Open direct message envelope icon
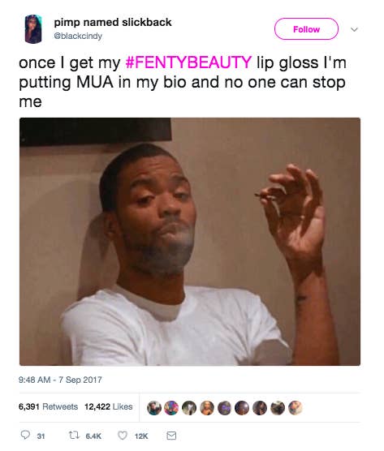This screenshot has width=384, height=451. (171, 436)
